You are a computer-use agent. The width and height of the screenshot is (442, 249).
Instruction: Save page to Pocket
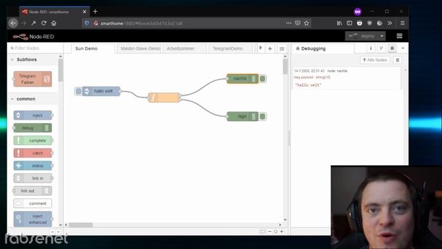point(298,23)
